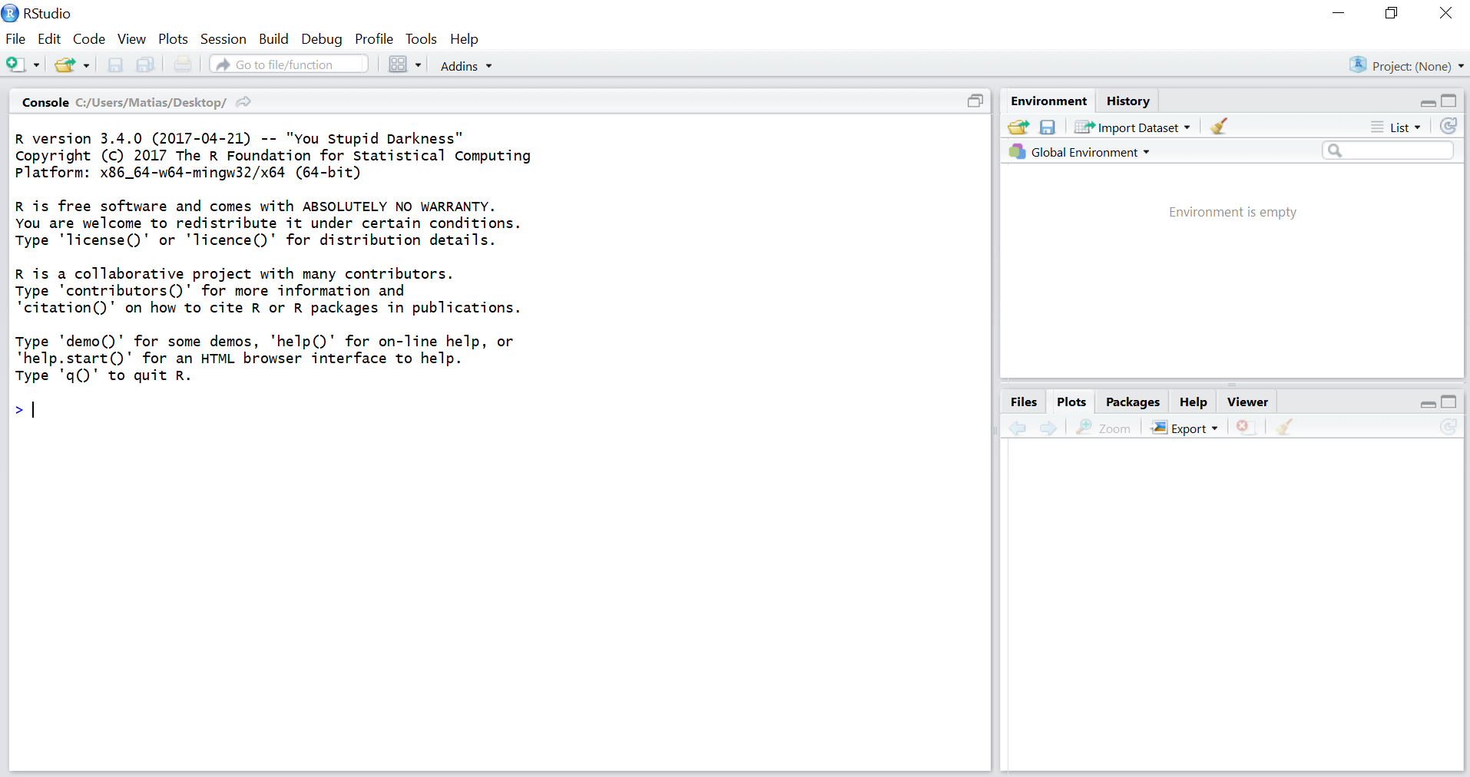The image size is (1470, 777).
Task: Clear the environment with the broom icon
Action: pos(1218,126)
